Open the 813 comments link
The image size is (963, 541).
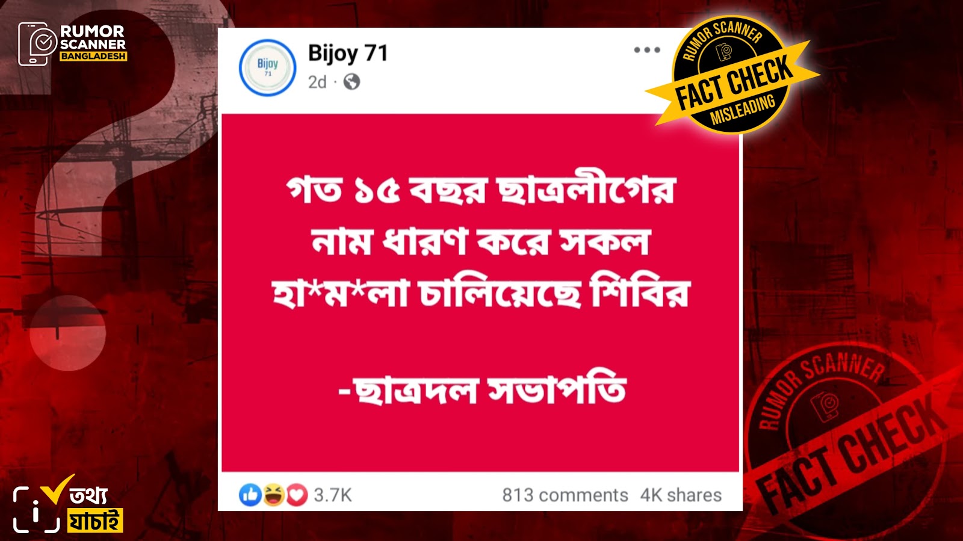click(x=565, y=495)
